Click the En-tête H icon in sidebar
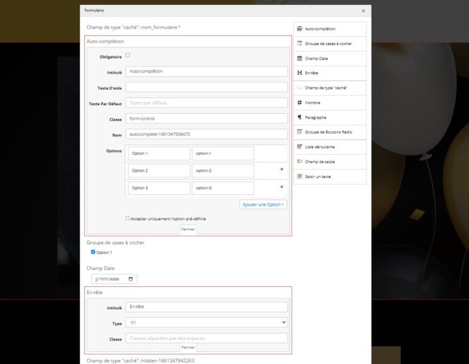The height and width of the screenshot is (364, 469). (x=299, y=73)
